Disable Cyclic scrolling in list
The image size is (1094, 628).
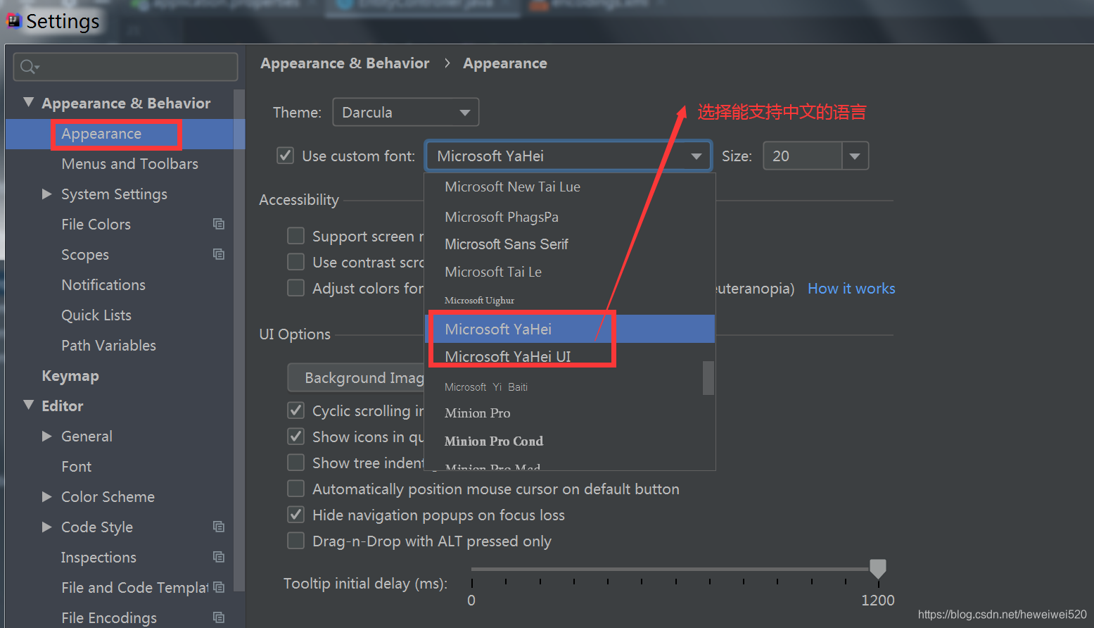[296, 410]
